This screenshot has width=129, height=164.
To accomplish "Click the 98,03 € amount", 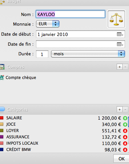I will coord(113,150).
